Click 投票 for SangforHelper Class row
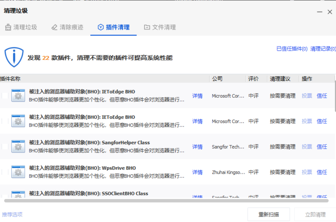336x222 pixels. tap(307, 147)
